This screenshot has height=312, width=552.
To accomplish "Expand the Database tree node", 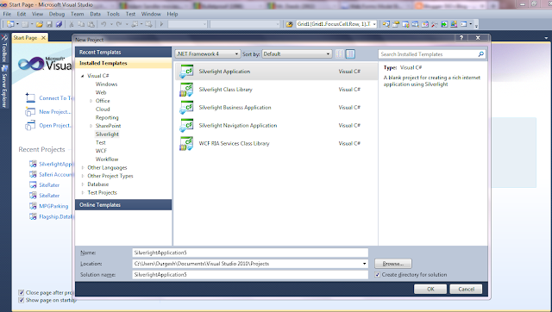I will [x=83, y=184].
